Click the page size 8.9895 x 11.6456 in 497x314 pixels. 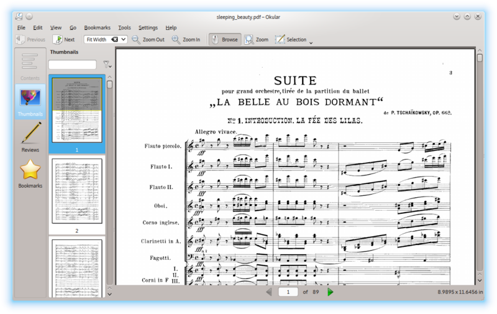click(x=460, y=292)
